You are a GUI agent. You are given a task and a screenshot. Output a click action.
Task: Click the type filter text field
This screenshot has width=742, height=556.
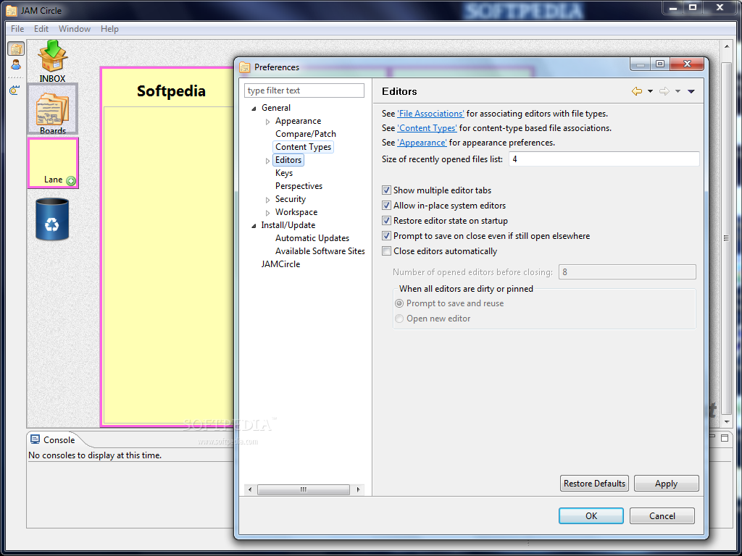click(304, 90)
